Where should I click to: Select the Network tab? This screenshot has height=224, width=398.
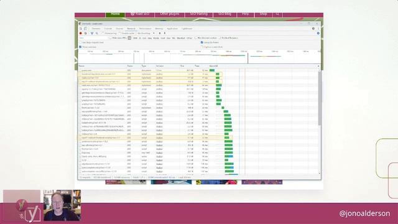tap(131, 29)
